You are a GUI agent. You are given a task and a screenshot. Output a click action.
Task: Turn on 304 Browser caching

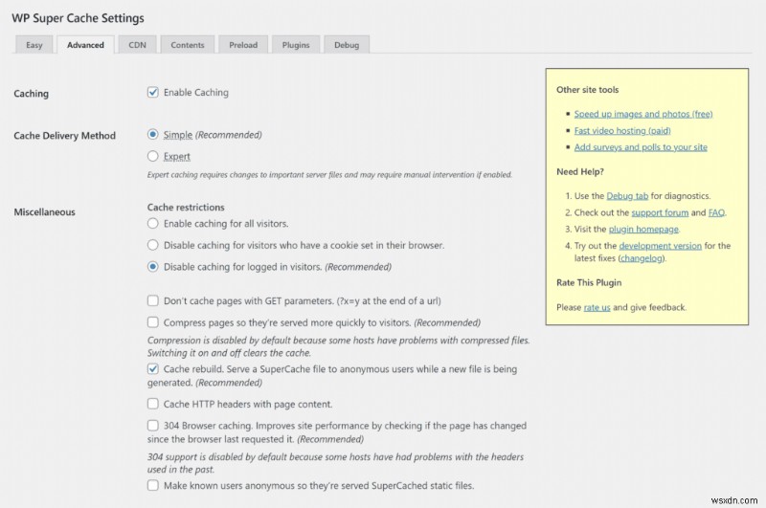pos(153,426)
